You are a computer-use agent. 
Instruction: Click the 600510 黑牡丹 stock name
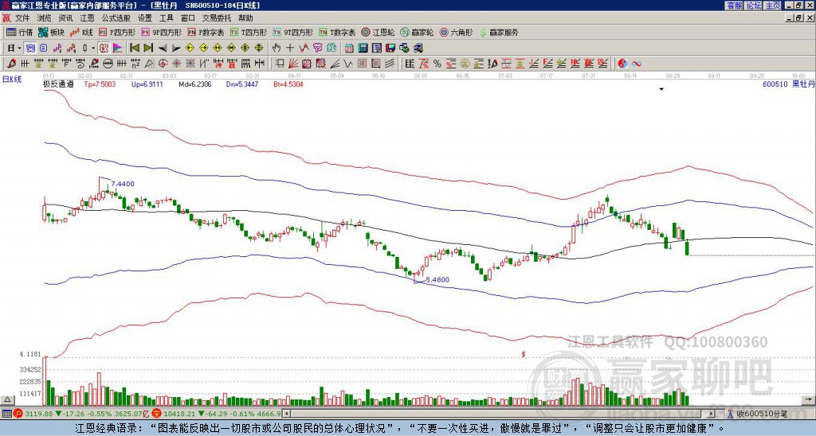[788, 84]
